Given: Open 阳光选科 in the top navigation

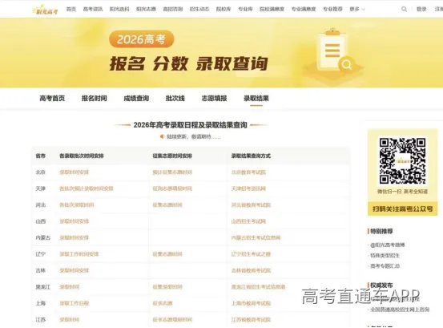Looking at the screenshot, I should pyautogui.click(x=119, y=10).
